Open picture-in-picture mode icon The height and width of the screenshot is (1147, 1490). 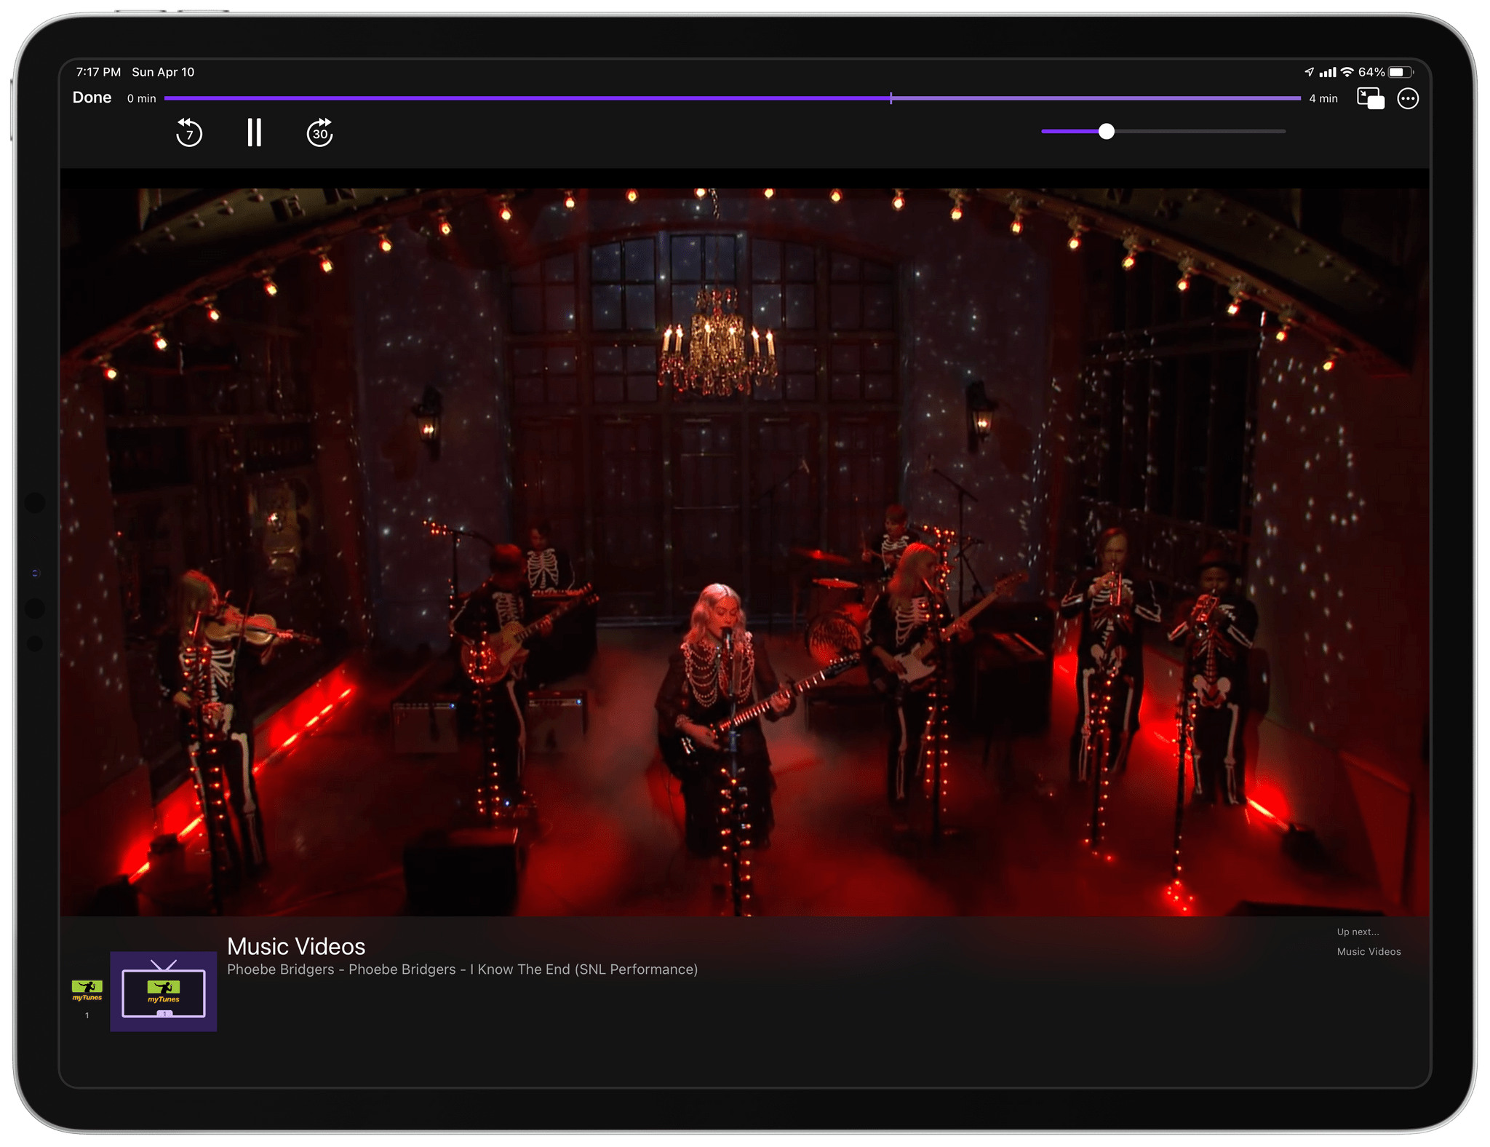click(1371, 98)
